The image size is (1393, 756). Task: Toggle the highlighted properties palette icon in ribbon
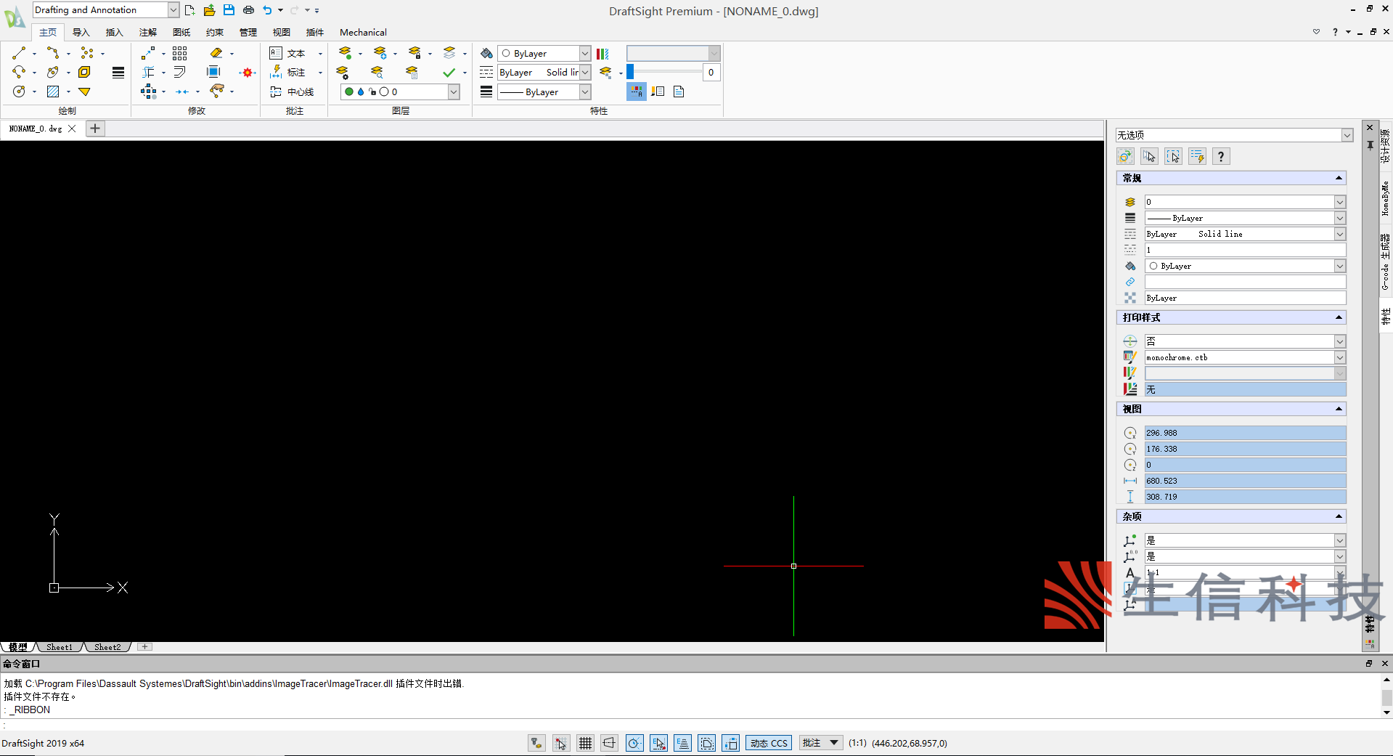coord(636,92)
